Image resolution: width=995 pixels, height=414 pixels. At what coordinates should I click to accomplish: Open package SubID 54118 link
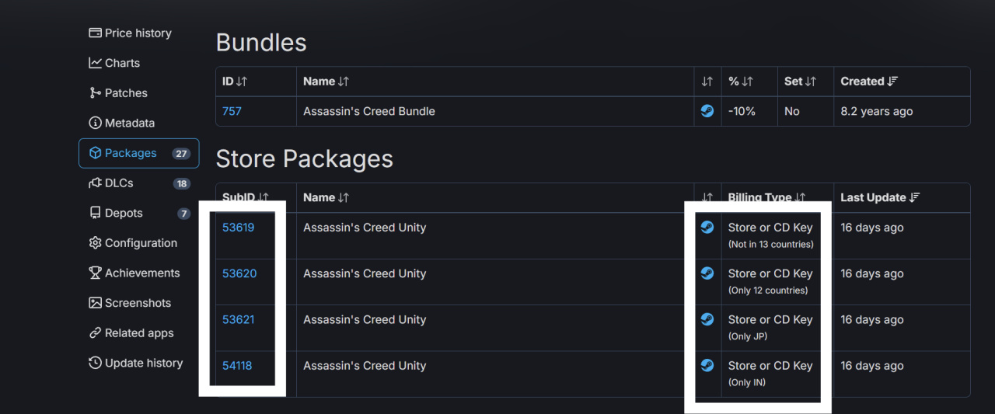pos(237,365)
